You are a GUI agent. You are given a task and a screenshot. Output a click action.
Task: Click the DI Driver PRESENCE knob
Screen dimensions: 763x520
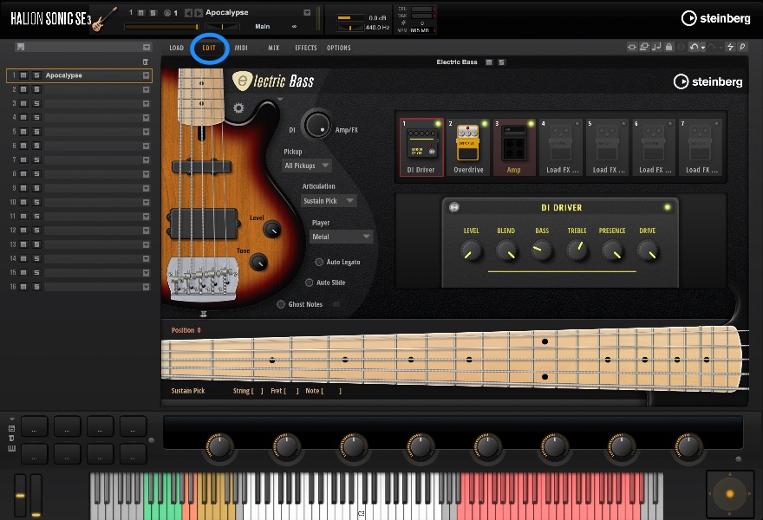613,252
